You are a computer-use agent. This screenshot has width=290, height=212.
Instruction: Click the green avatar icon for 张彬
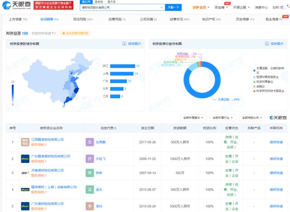90,173
